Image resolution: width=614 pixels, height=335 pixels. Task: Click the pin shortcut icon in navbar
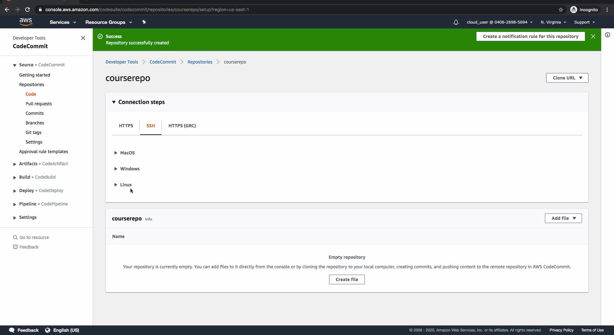144,22
